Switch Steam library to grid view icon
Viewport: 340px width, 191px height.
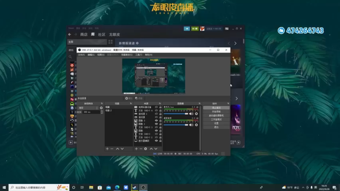click(x=110, y=42)
